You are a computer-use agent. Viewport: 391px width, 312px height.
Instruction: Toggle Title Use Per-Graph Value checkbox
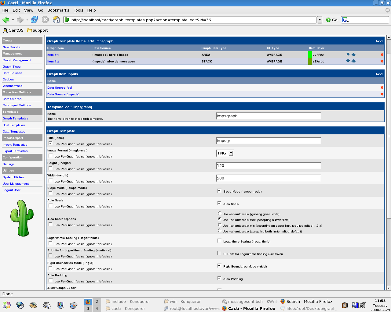(x=51, y=143)
